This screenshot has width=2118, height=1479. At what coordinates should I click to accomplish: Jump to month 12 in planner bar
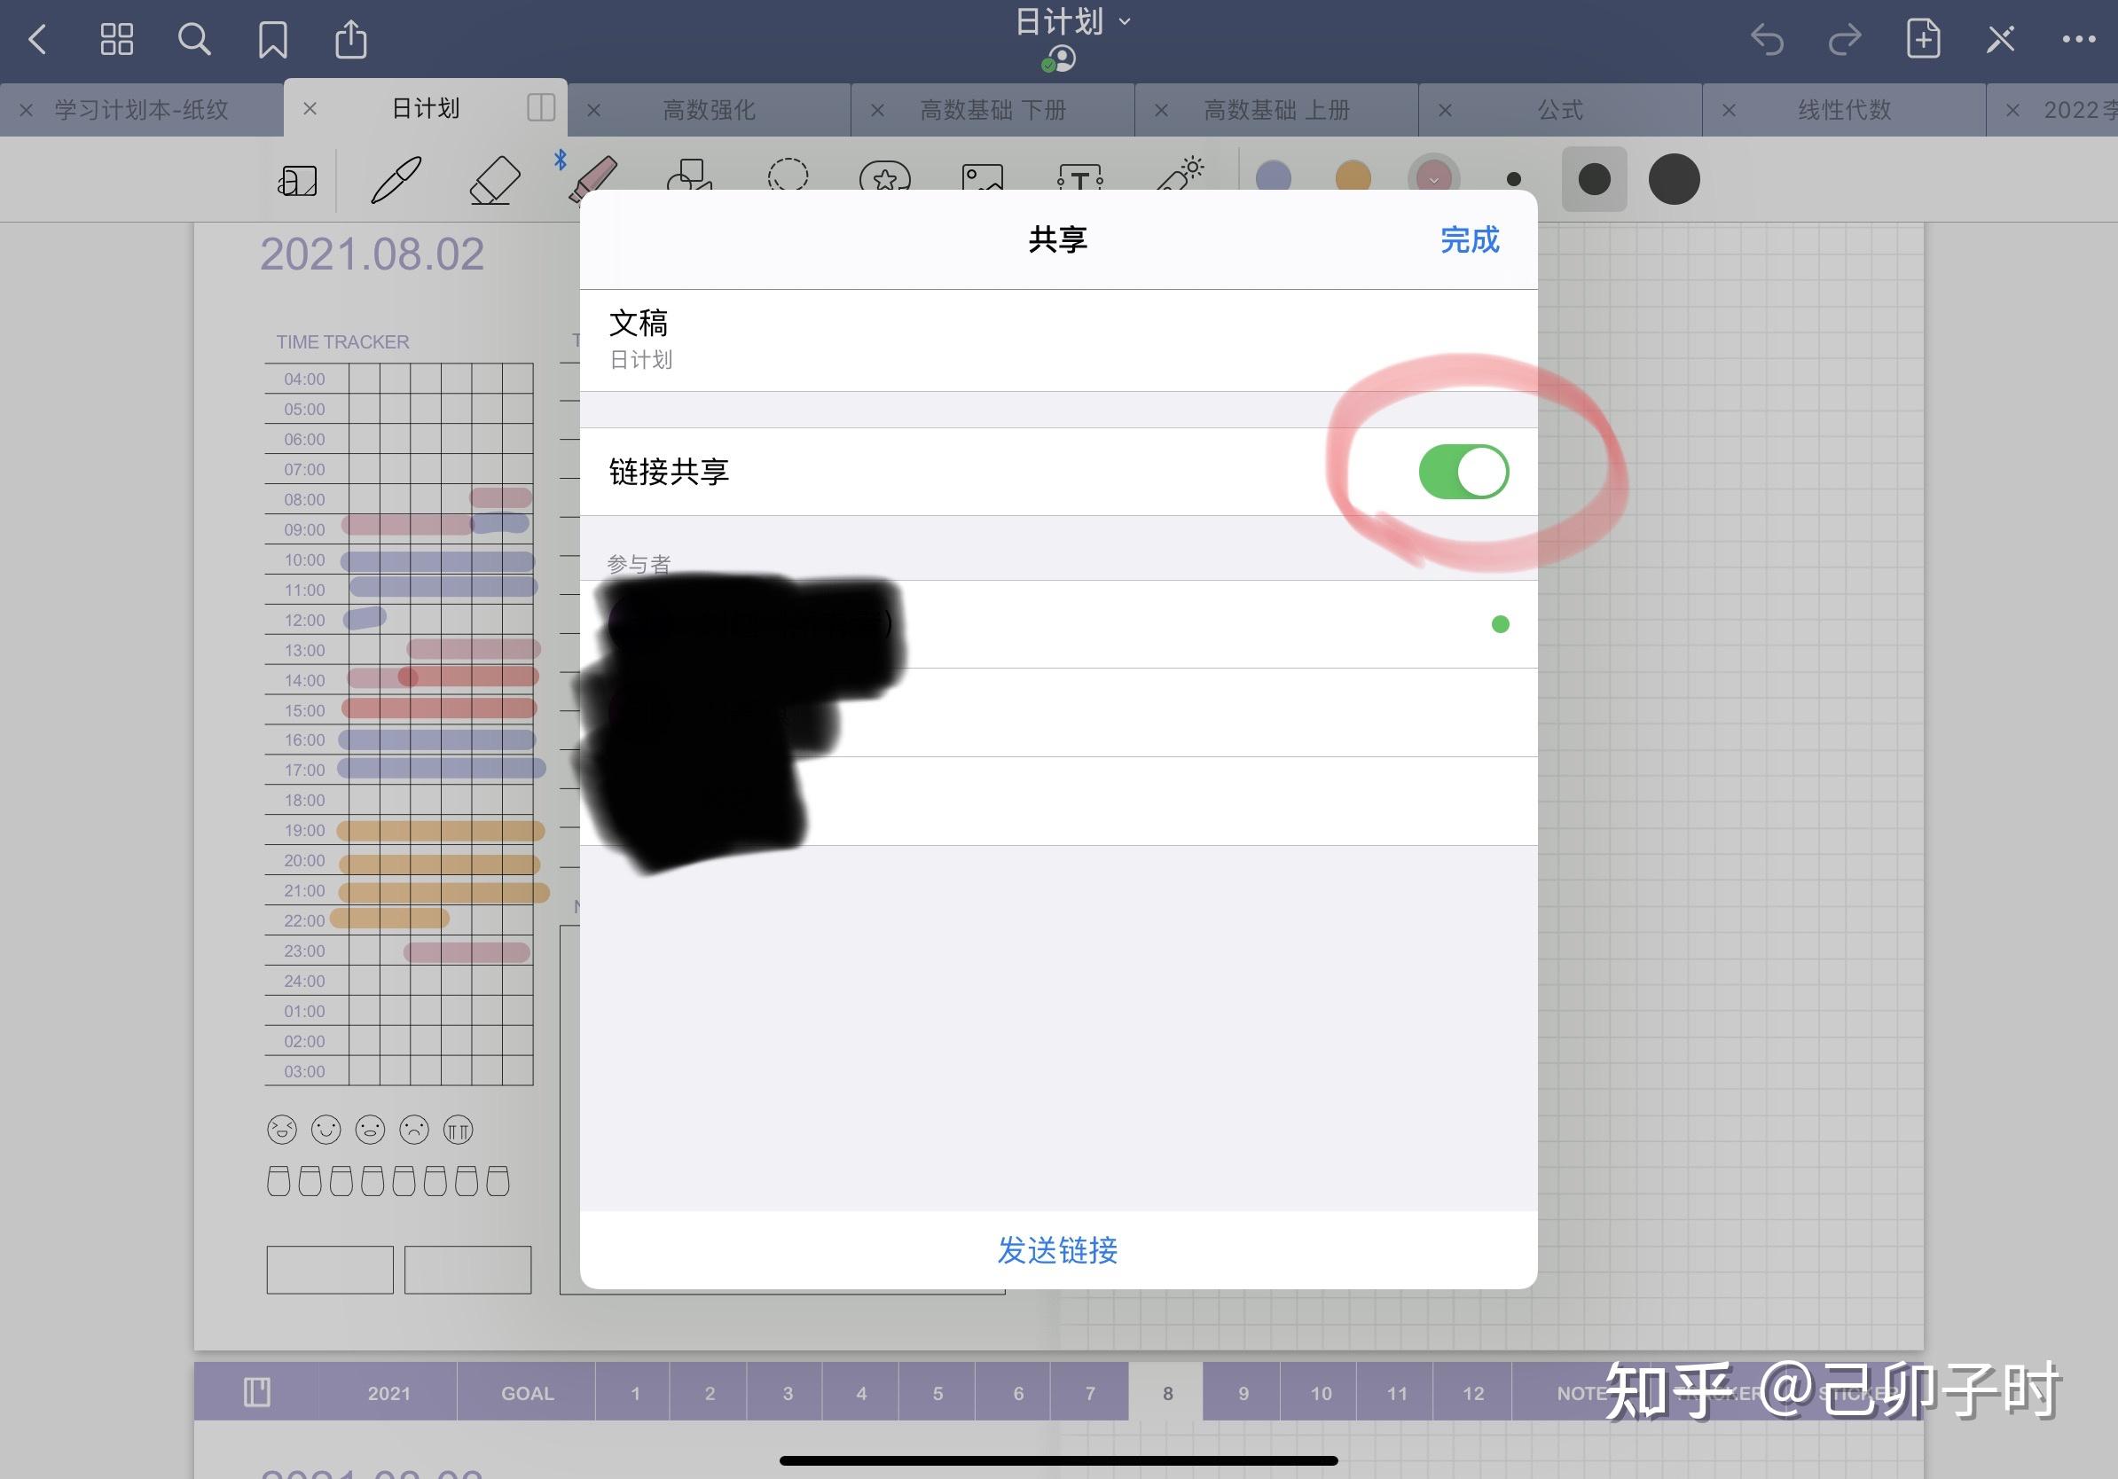1473,1393
